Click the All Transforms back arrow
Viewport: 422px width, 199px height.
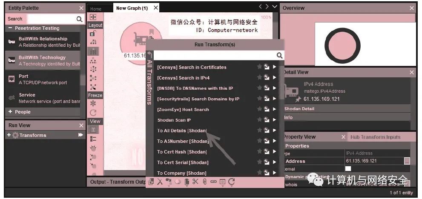pyautogui.click(x=149, y=56)
